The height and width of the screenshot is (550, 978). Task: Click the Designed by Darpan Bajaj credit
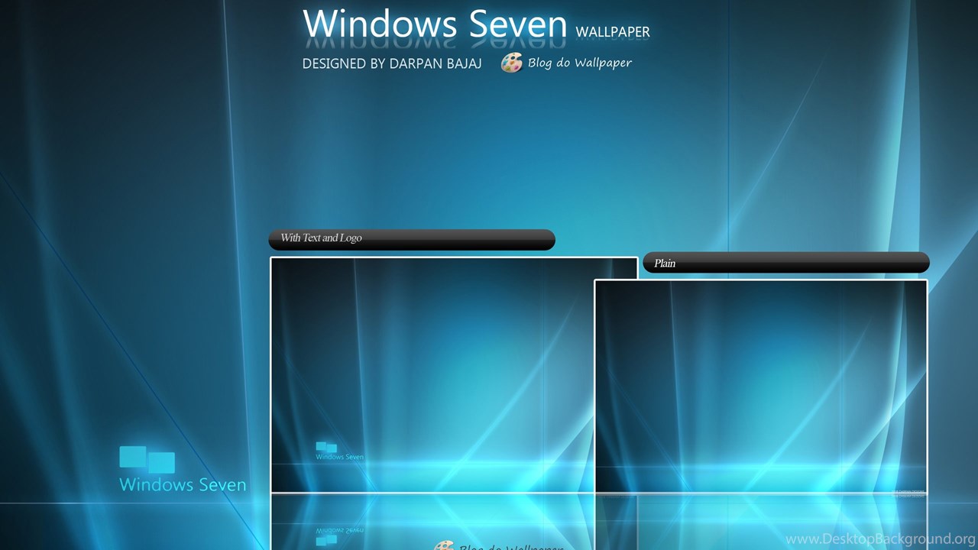[392, 63]
